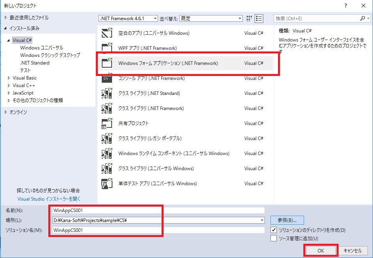373x258 pixels.
Task: Select Windows ランタイム コンポーネント template name
Action: pyautogui.click(x=174, y=154)
